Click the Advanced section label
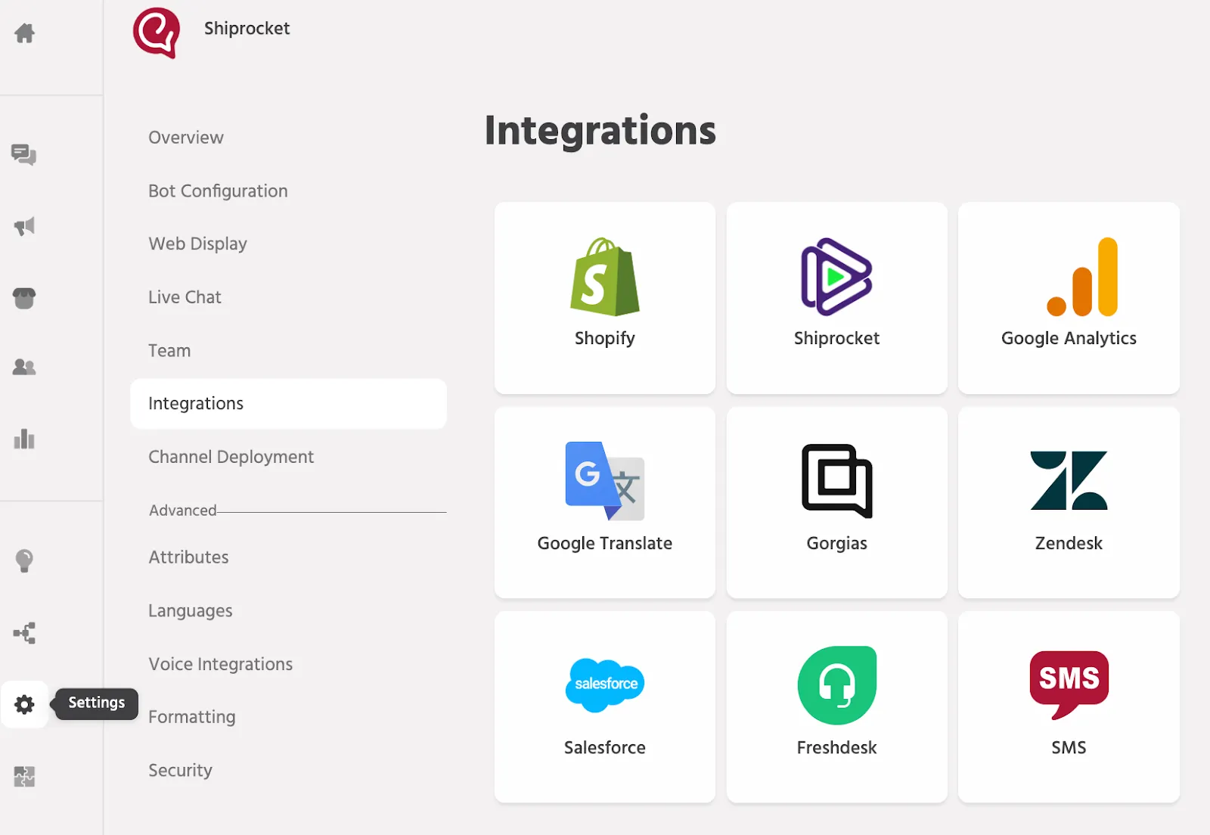This screenshot has height=835, width=1210. click(183, 511)
